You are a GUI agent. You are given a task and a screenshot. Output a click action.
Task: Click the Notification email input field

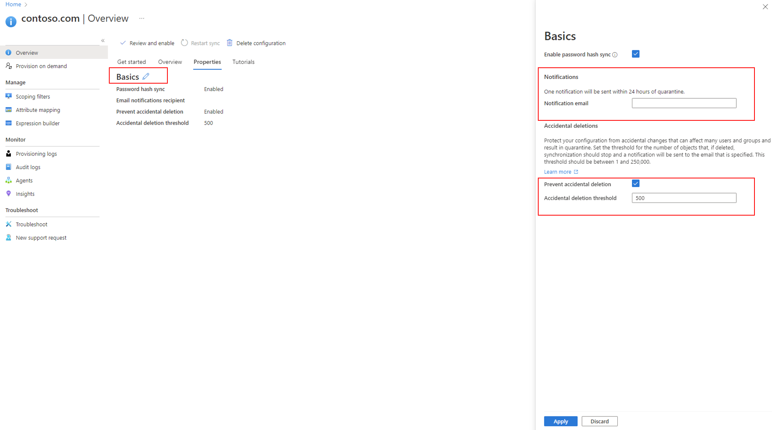pos(684,103)
